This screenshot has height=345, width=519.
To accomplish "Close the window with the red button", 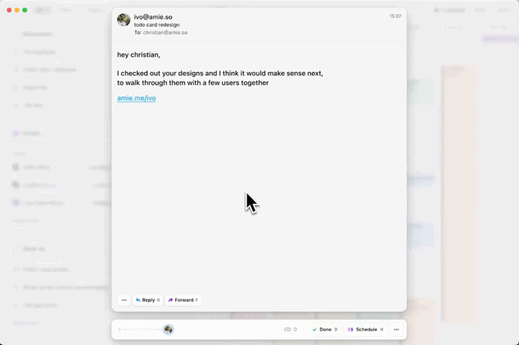I will coord(9,11).
